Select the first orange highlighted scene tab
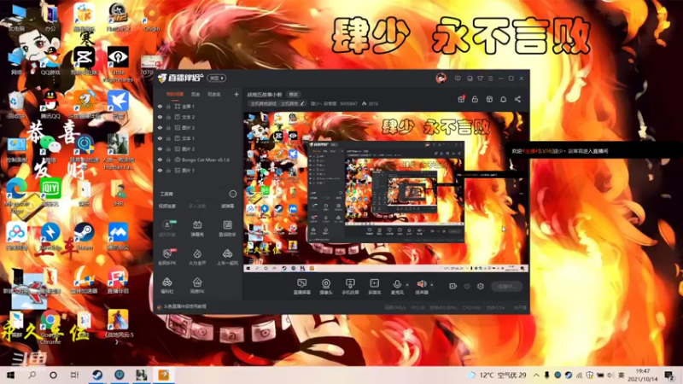This screenshot has height=384, width=683. pos(175,94)
